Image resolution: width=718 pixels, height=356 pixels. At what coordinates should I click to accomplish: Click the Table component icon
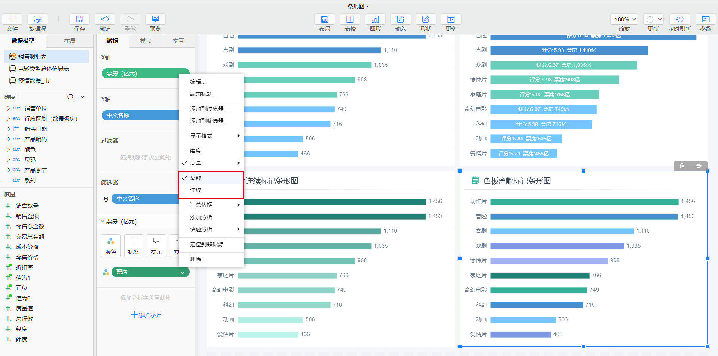pos(350,19)
